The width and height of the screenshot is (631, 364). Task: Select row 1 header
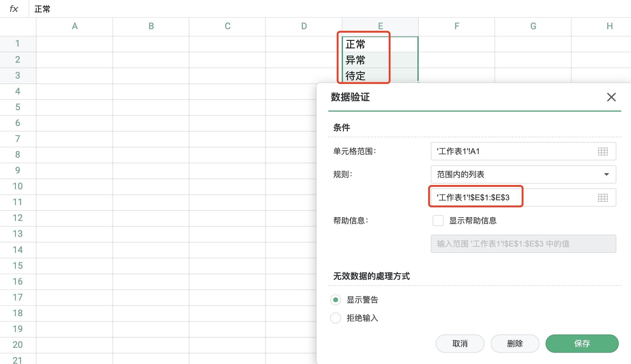point(18,44)
